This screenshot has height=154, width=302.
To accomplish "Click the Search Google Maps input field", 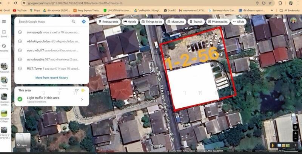I will tap(43, 21).
